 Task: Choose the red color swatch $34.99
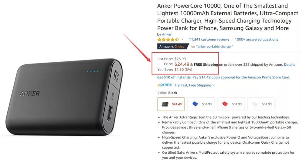pyautogui.click(x=231, y=104)
